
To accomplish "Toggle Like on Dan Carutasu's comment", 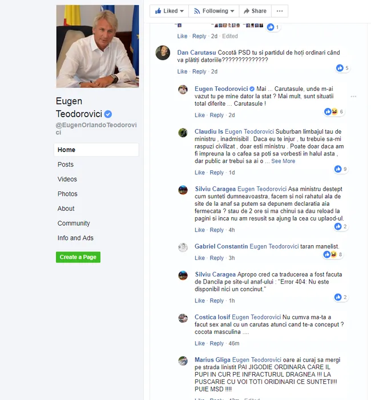I will pyautogui.click(x=182, y=71).
